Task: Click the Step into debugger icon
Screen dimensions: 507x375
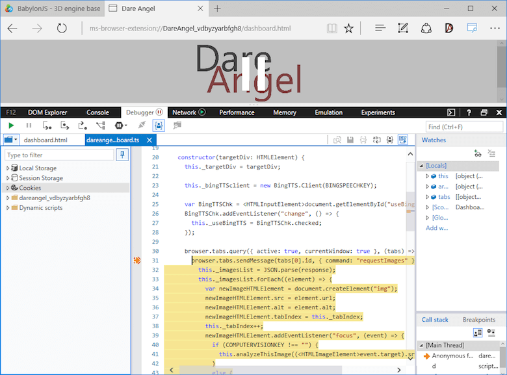Action: [x=47, y=125]
